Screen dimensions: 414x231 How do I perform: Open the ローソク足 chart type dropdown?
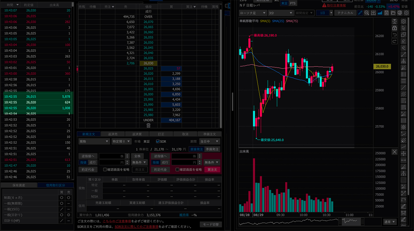[253, 13]
